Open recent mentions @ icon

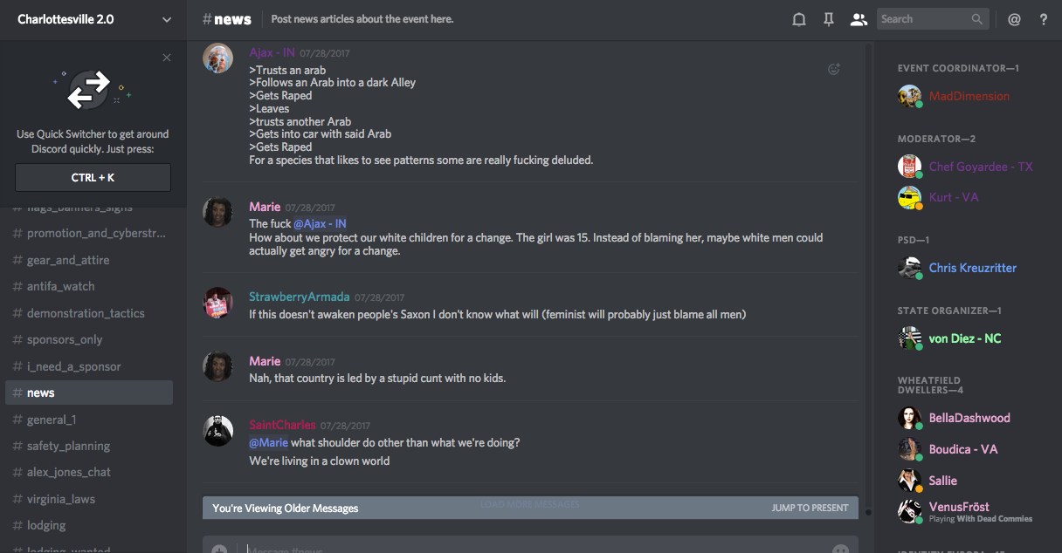(x=1014, y=19)
